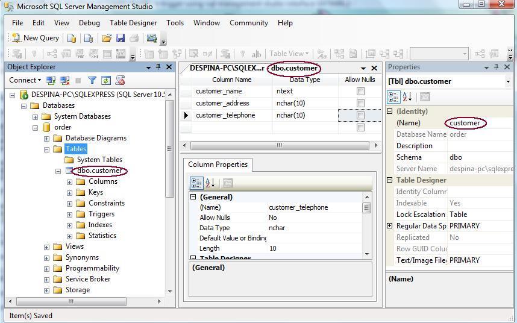The image size is (517, 323).
Task: Toggle Allow Nulls for customer_name
Action: 360,92
